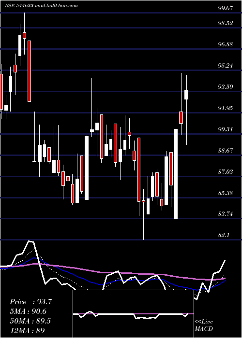Click the 96.88 price axis label
The height and width of the screenshot is (338, 242).
226,44
